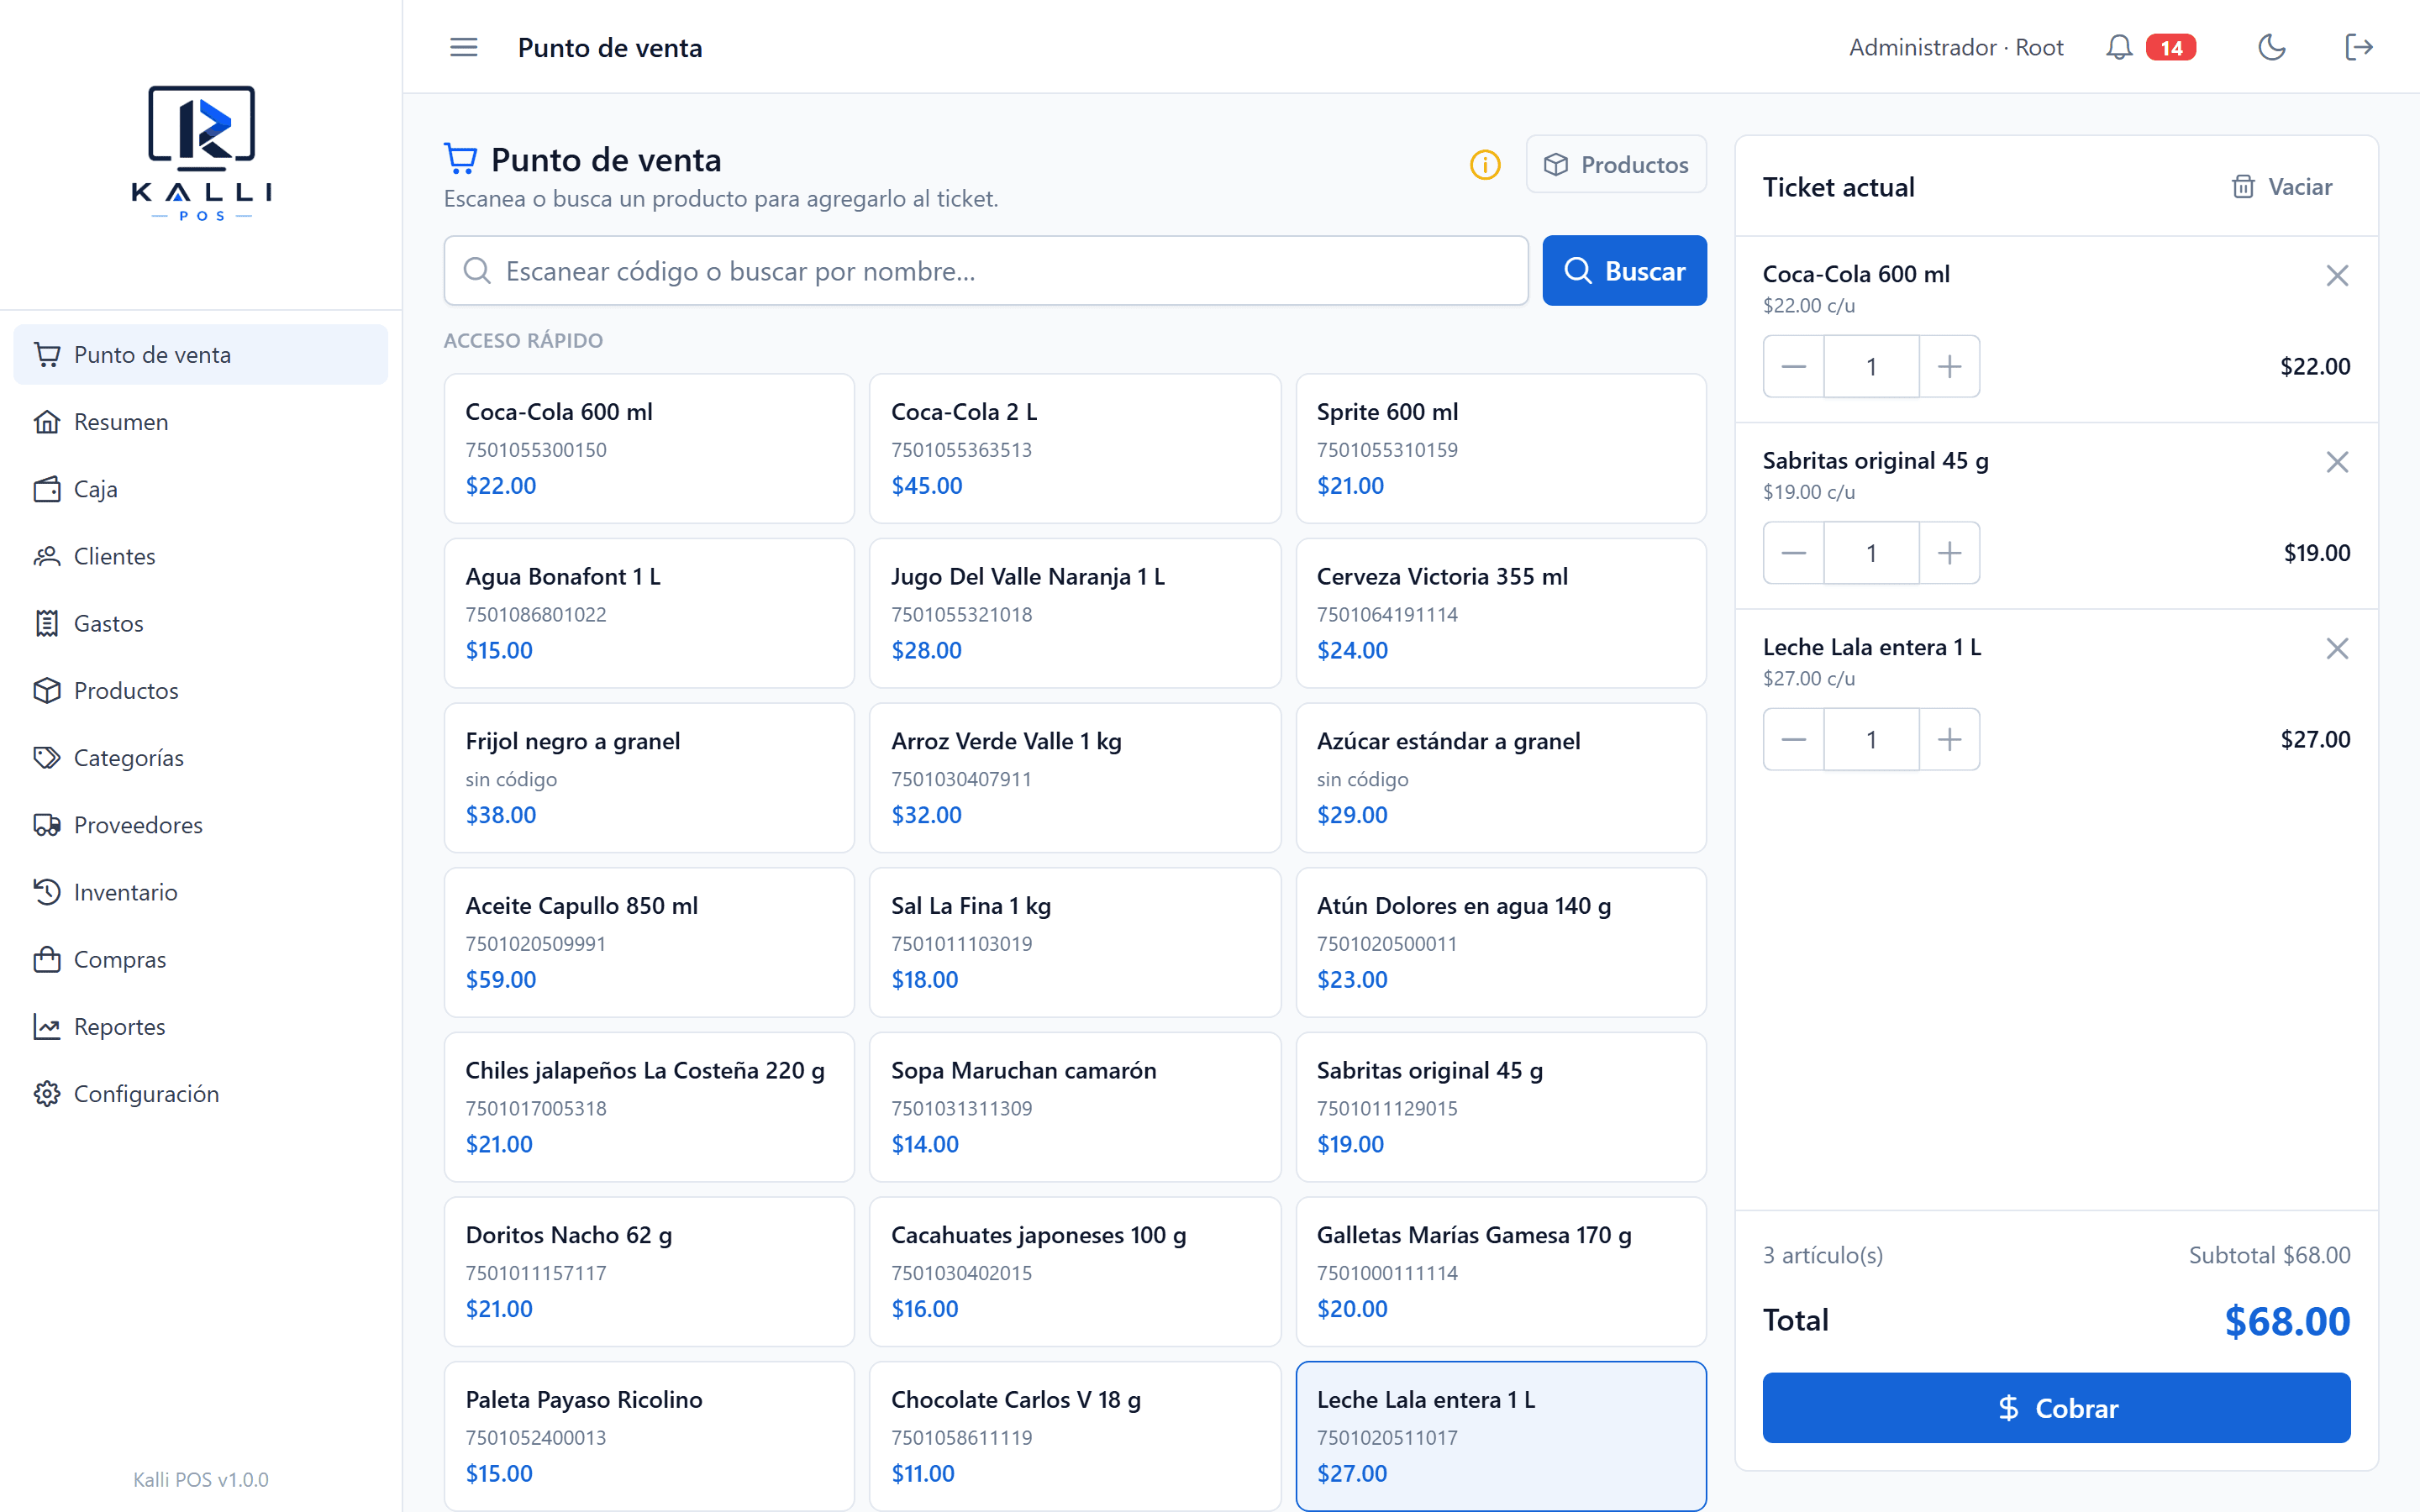
Task: Click Leche Lala entera quantity field
Action: tap(1871, 739)
